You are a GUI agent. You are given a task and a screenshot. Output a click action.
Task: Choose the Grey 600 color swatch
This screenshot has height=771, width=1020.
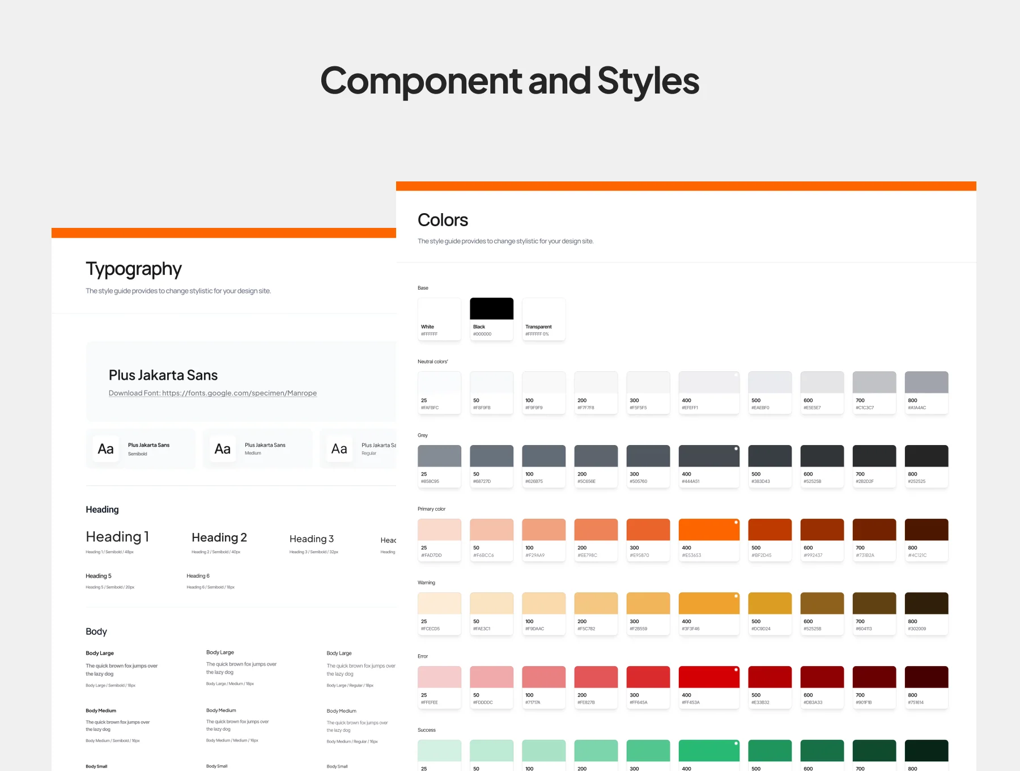822,467
